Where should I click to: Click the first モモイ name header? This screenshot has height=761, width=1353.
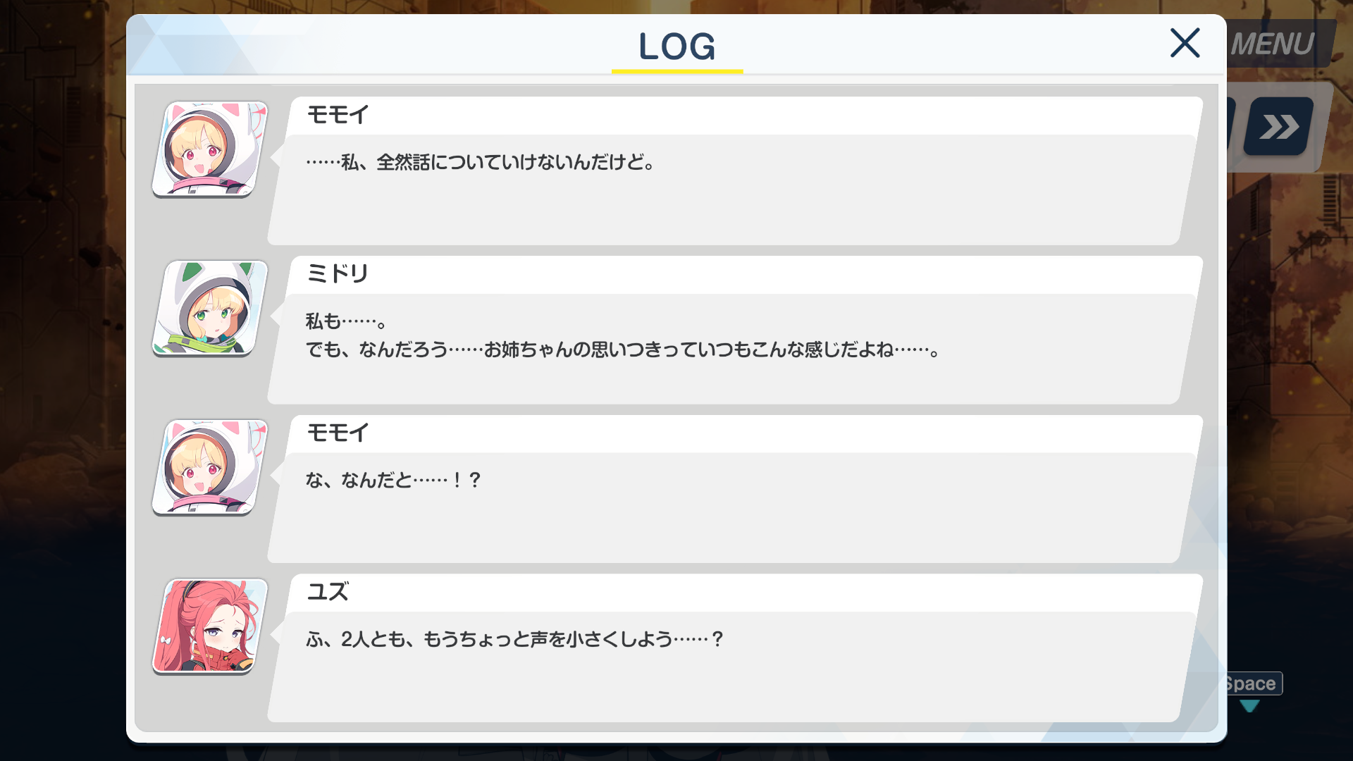point(338,115)
